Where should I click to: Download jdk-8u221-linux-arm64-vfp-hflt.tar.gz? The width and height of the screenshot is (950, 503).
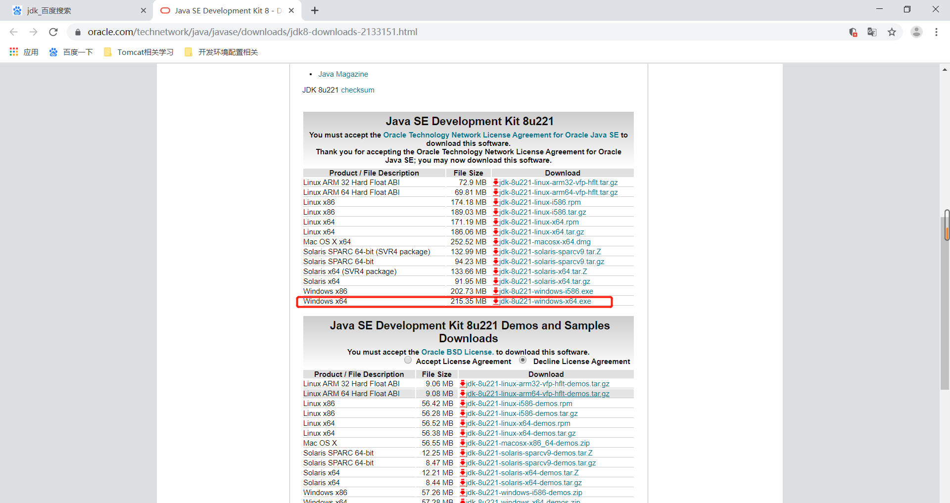click(558, 192)
